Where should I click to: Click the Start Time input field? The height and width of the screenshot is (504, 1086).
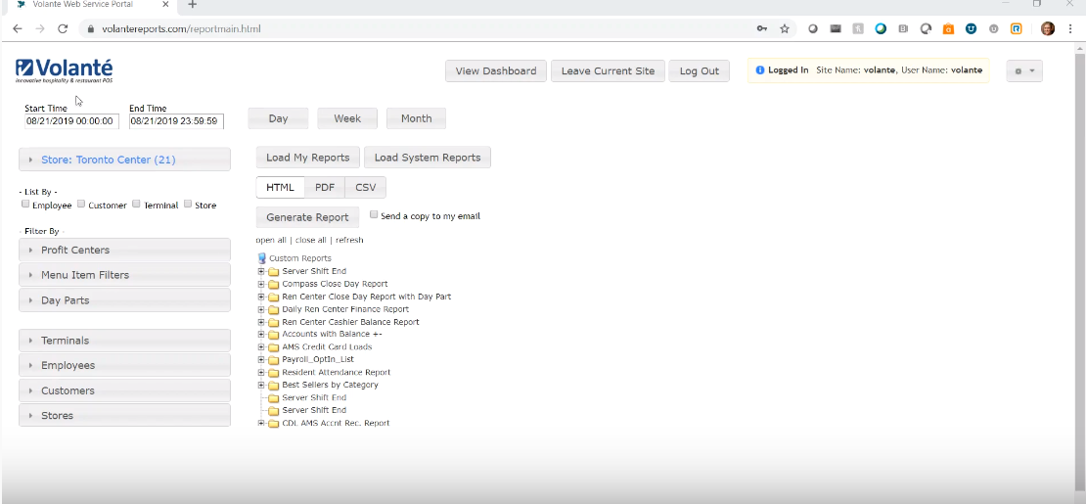(x=71, y=122)
